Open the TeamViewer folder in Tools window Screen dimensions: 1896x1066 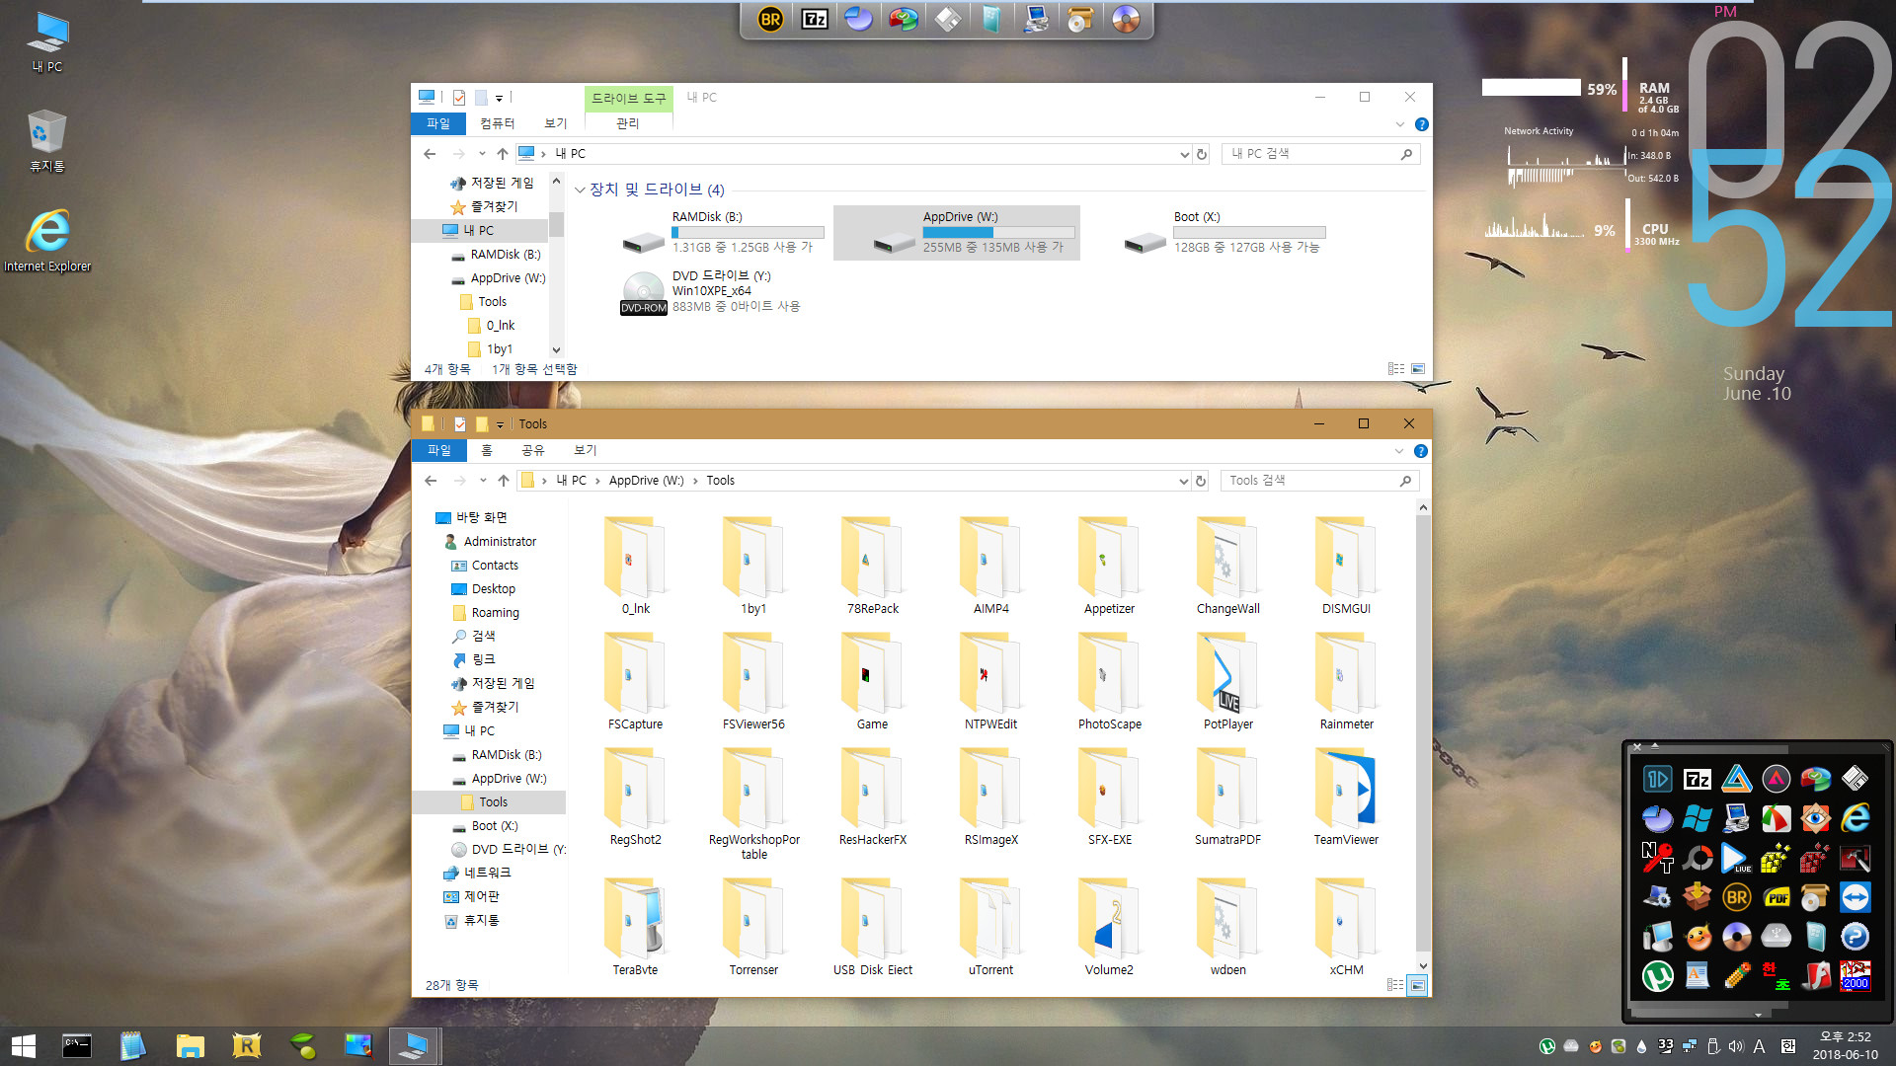[x=1346, y=797]
